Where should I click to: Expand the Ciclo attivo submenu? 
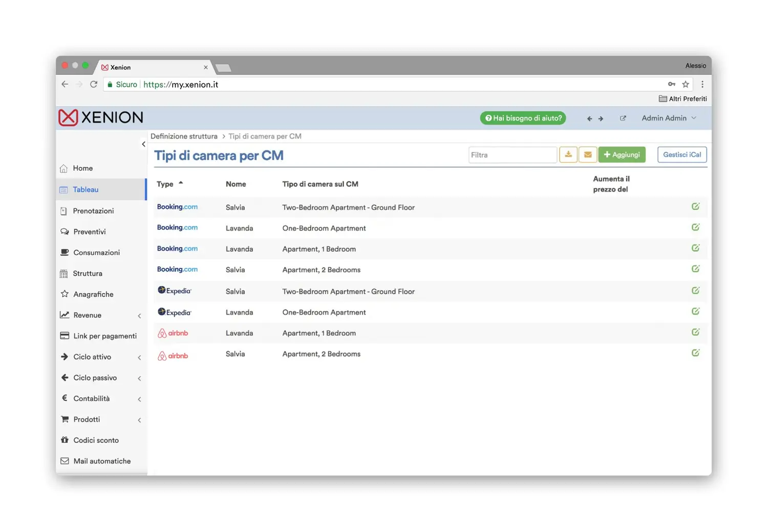139,357
